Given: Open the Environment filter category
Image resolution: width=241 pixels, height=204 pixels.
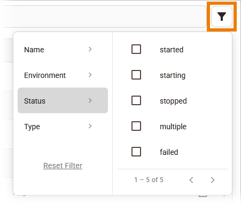Looking at the screenshot, I should coord(63,75).
